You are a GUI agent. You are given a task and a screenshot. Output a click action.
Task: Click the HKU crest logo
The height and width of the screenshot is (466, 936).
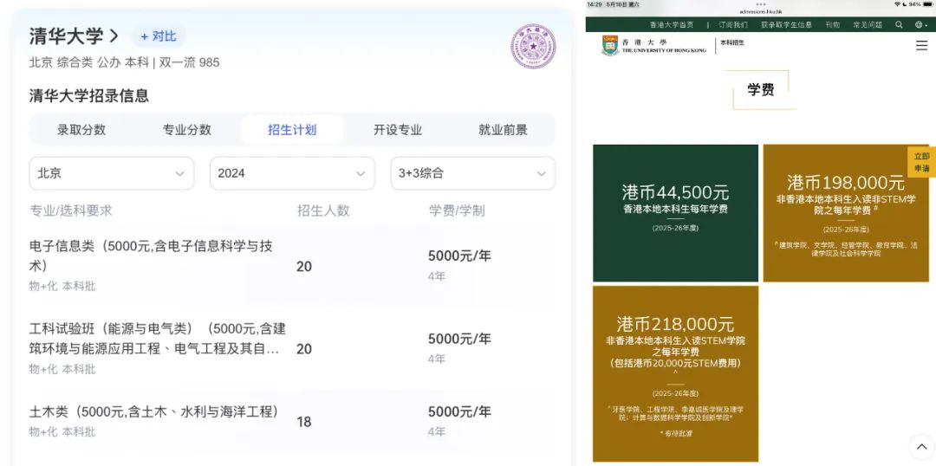(610, 45)
